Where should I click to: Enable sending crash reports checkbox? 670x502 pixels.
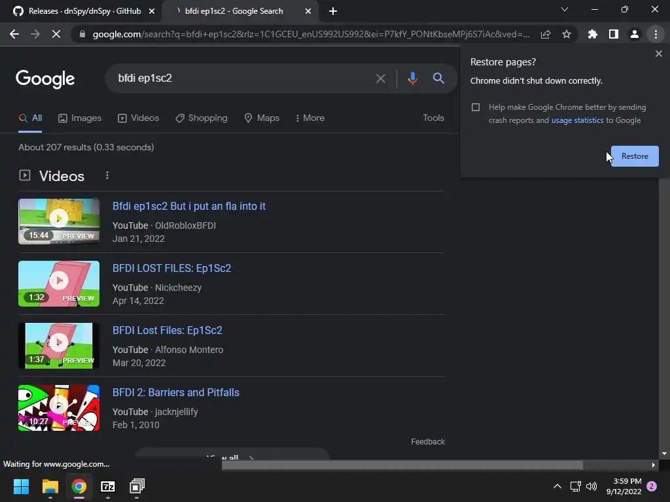pyautogui.click(x=476, y=107)
